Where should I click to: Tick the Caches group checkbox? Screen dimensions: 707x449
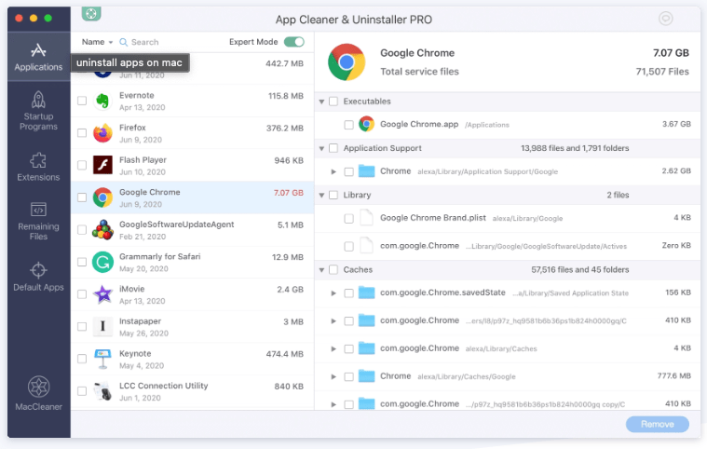click(x=333, y=270)
